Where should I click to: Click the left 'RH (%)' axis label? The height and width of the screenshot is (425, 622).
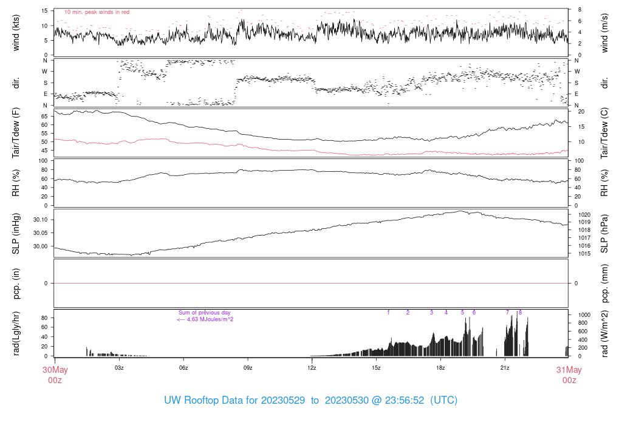[16, 183]
